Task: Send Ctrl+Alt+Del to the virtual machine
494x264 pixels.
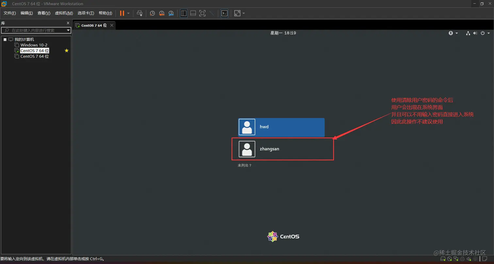Action: point(140,13)
